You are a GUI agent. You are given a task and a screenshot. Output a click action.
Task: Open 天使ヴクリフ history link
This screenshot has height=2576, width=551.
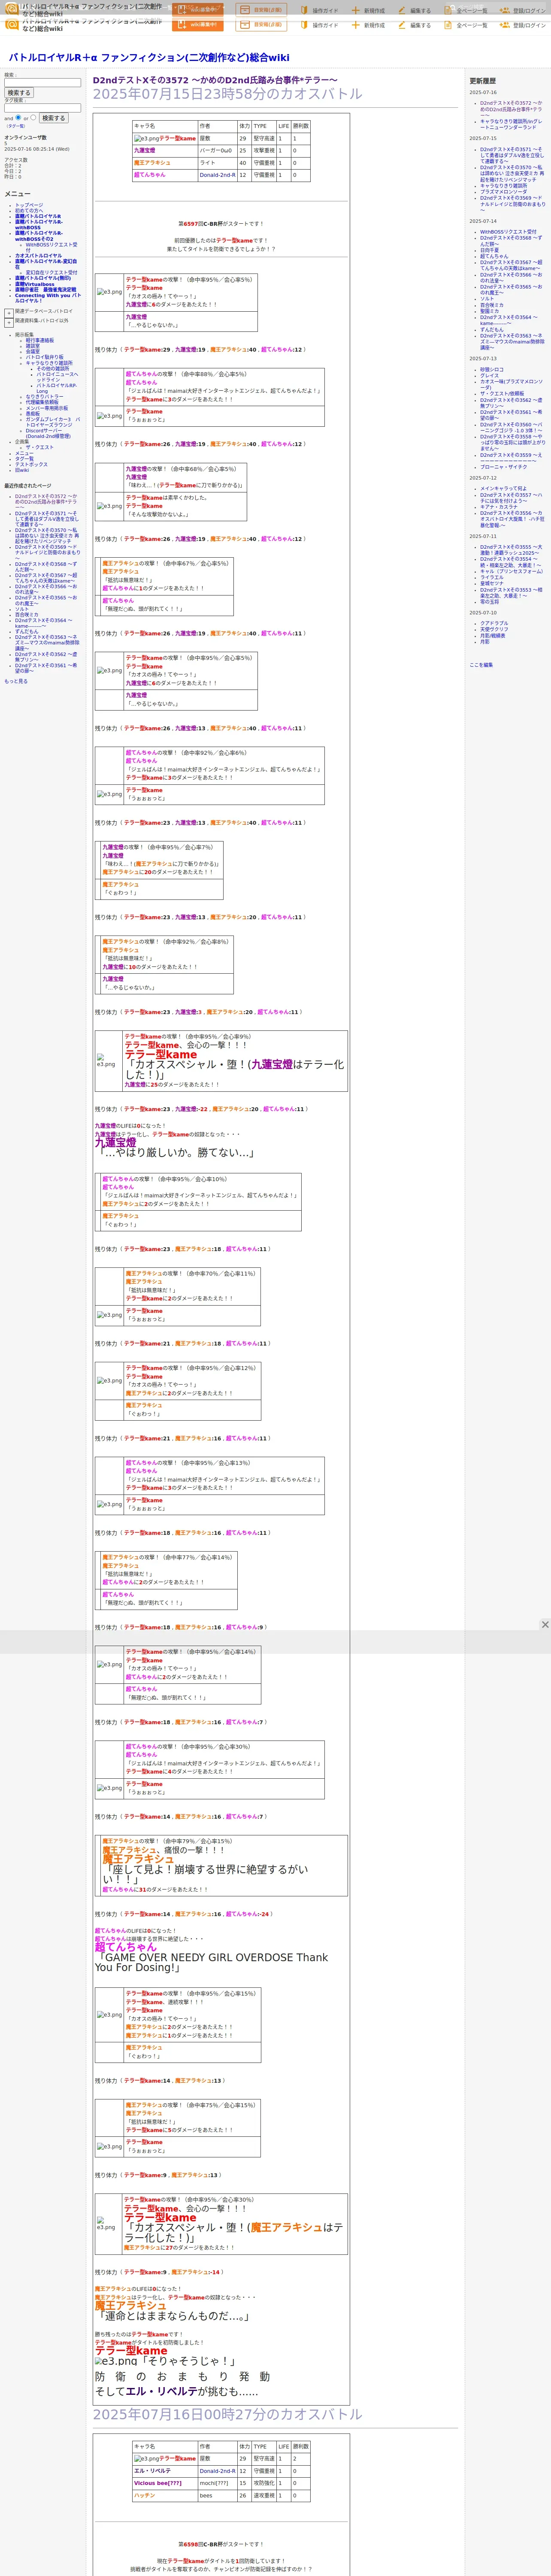tap(494, 630)
